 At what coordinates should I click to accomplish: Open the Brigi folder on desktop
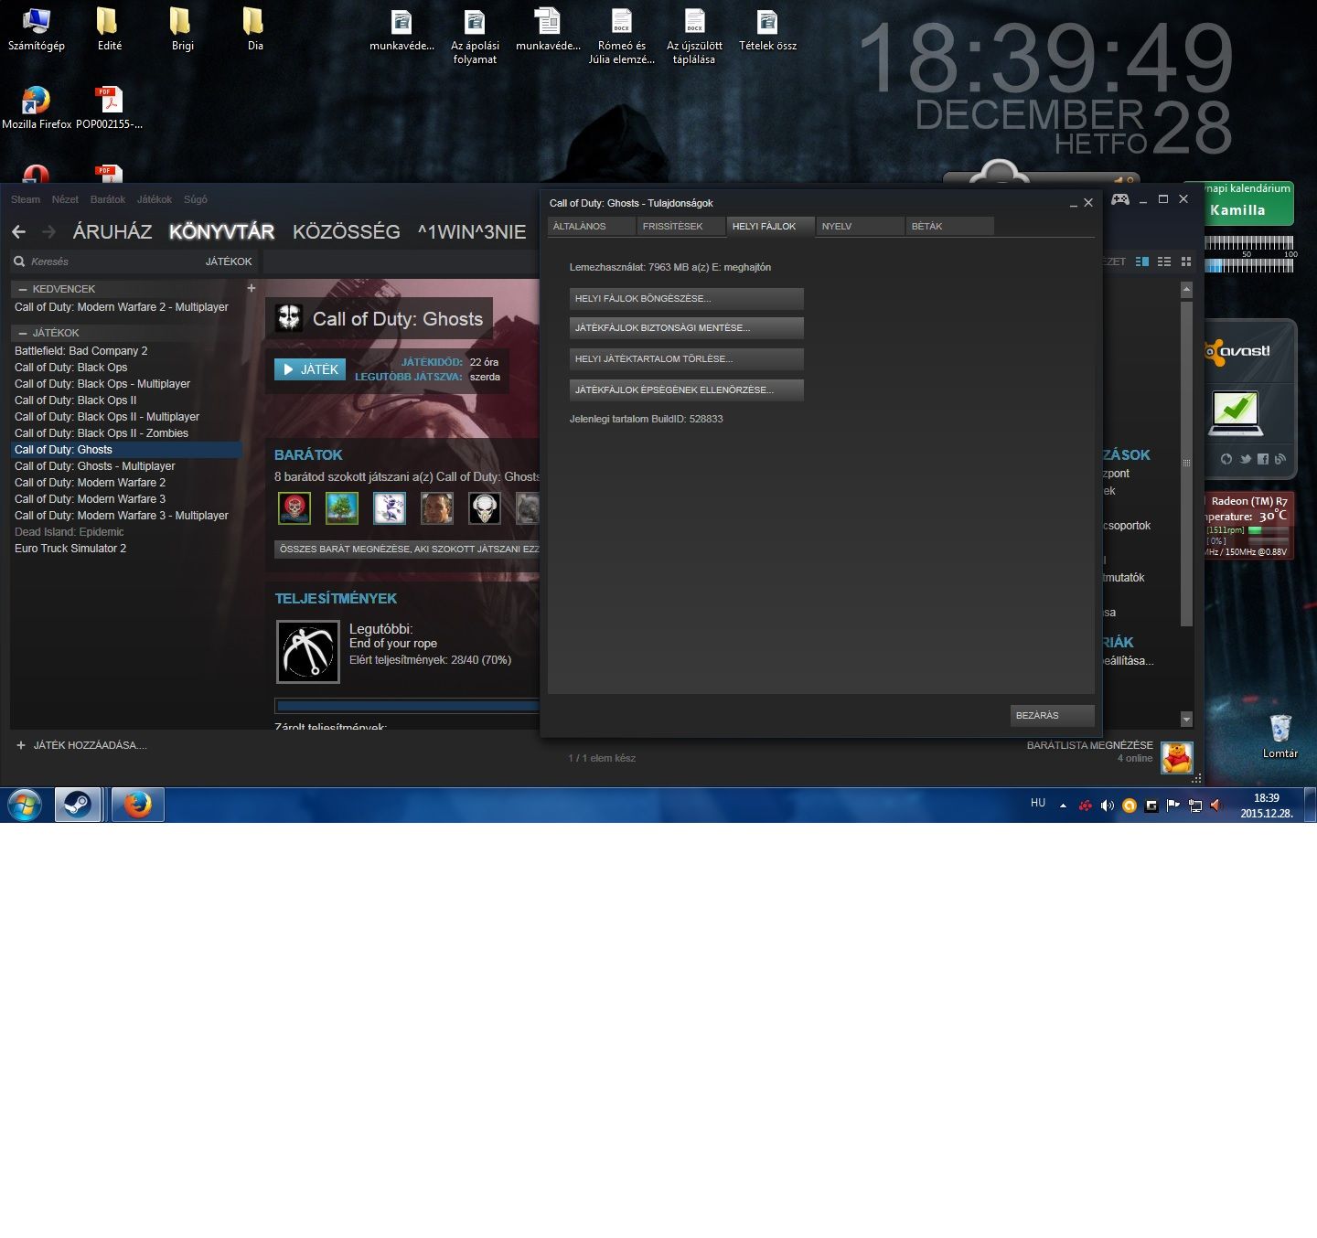click(x=182, y=29)
